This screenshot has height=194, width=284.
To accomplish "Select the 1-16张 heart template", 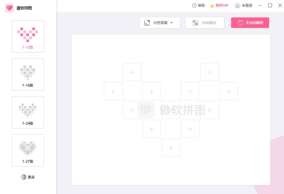I will (x=28, y=74).
